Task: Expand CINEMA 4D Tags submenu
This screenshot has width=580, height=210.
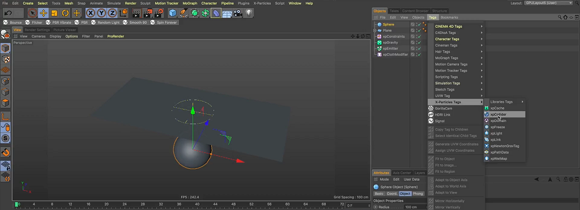Action: point(456,27)
